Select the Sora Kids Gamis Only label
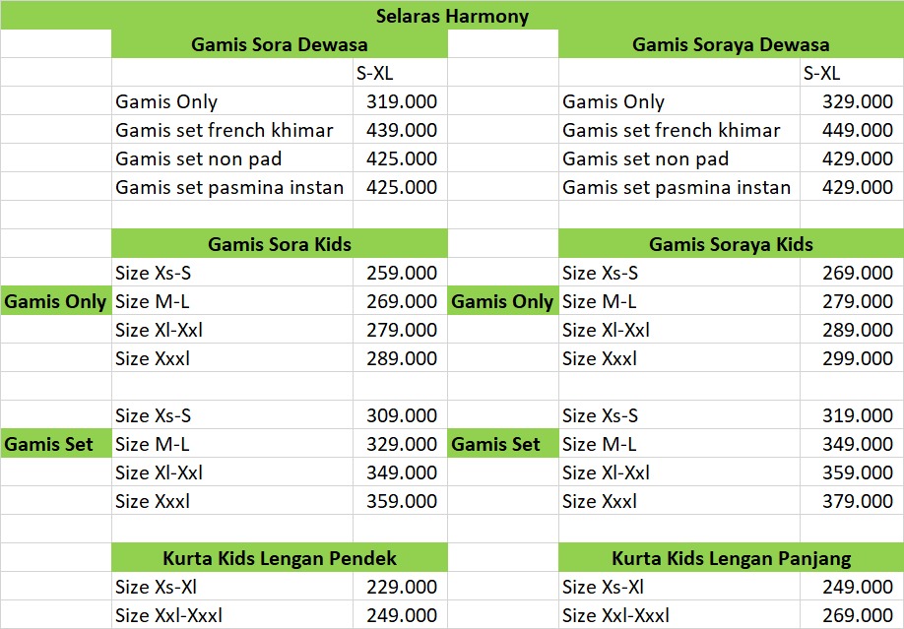Screen dimensions: 904x629 point(55,301)
